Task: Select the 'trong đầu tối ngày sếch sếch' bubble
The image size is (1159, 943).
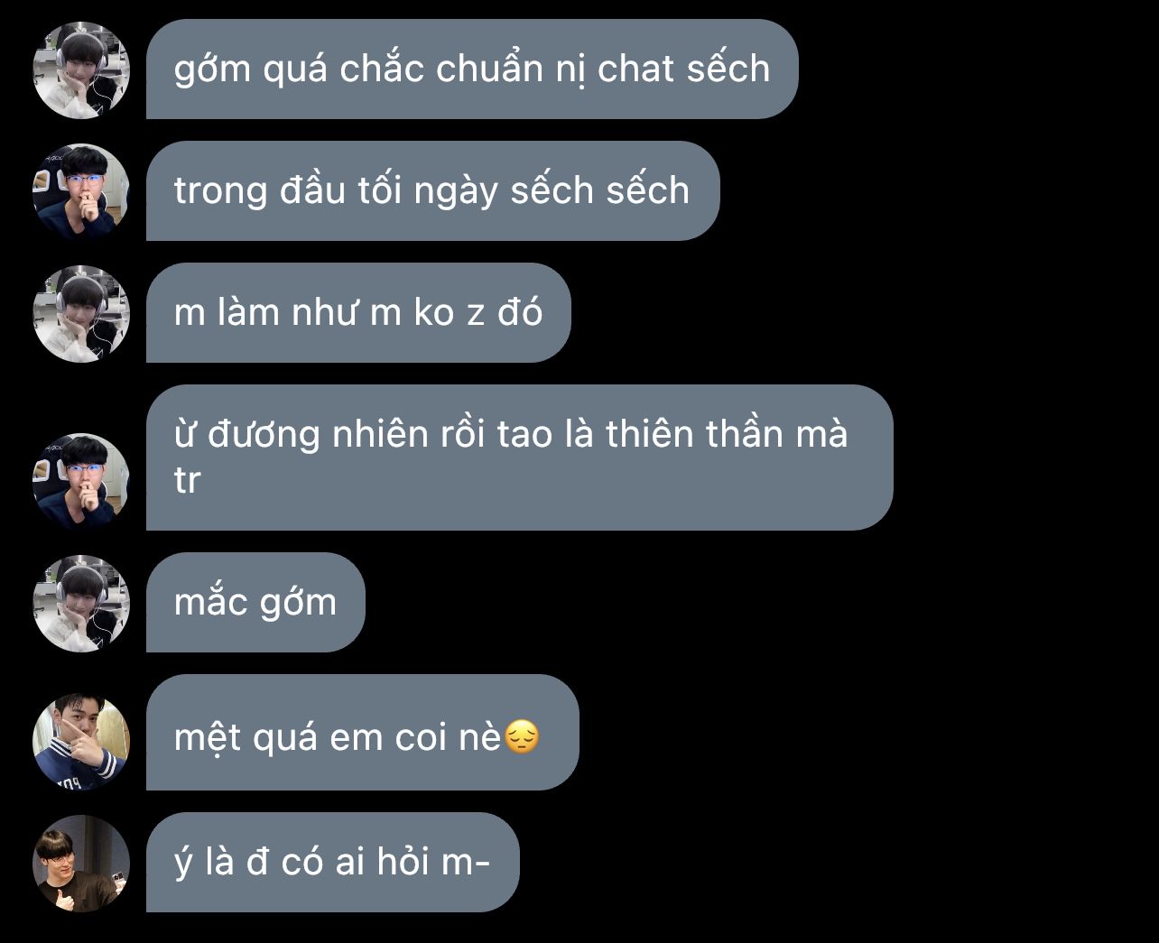Action: 432,190
